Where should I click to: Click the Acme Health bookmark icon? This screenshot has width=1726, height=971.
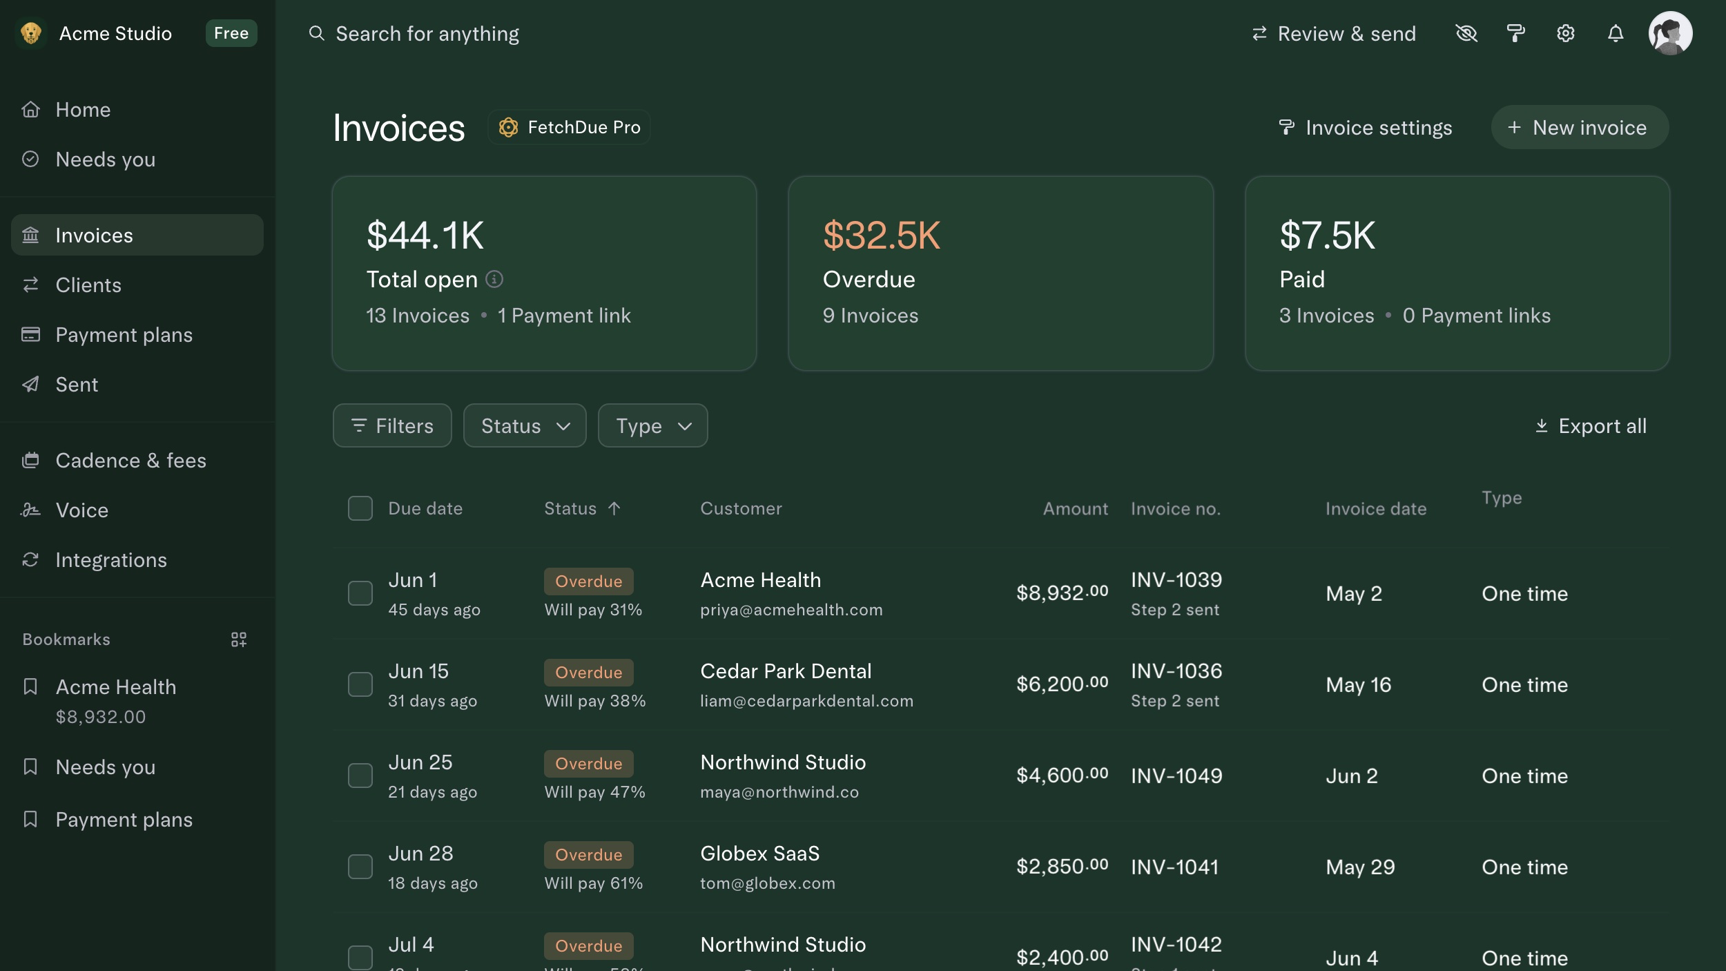point(30,686)
